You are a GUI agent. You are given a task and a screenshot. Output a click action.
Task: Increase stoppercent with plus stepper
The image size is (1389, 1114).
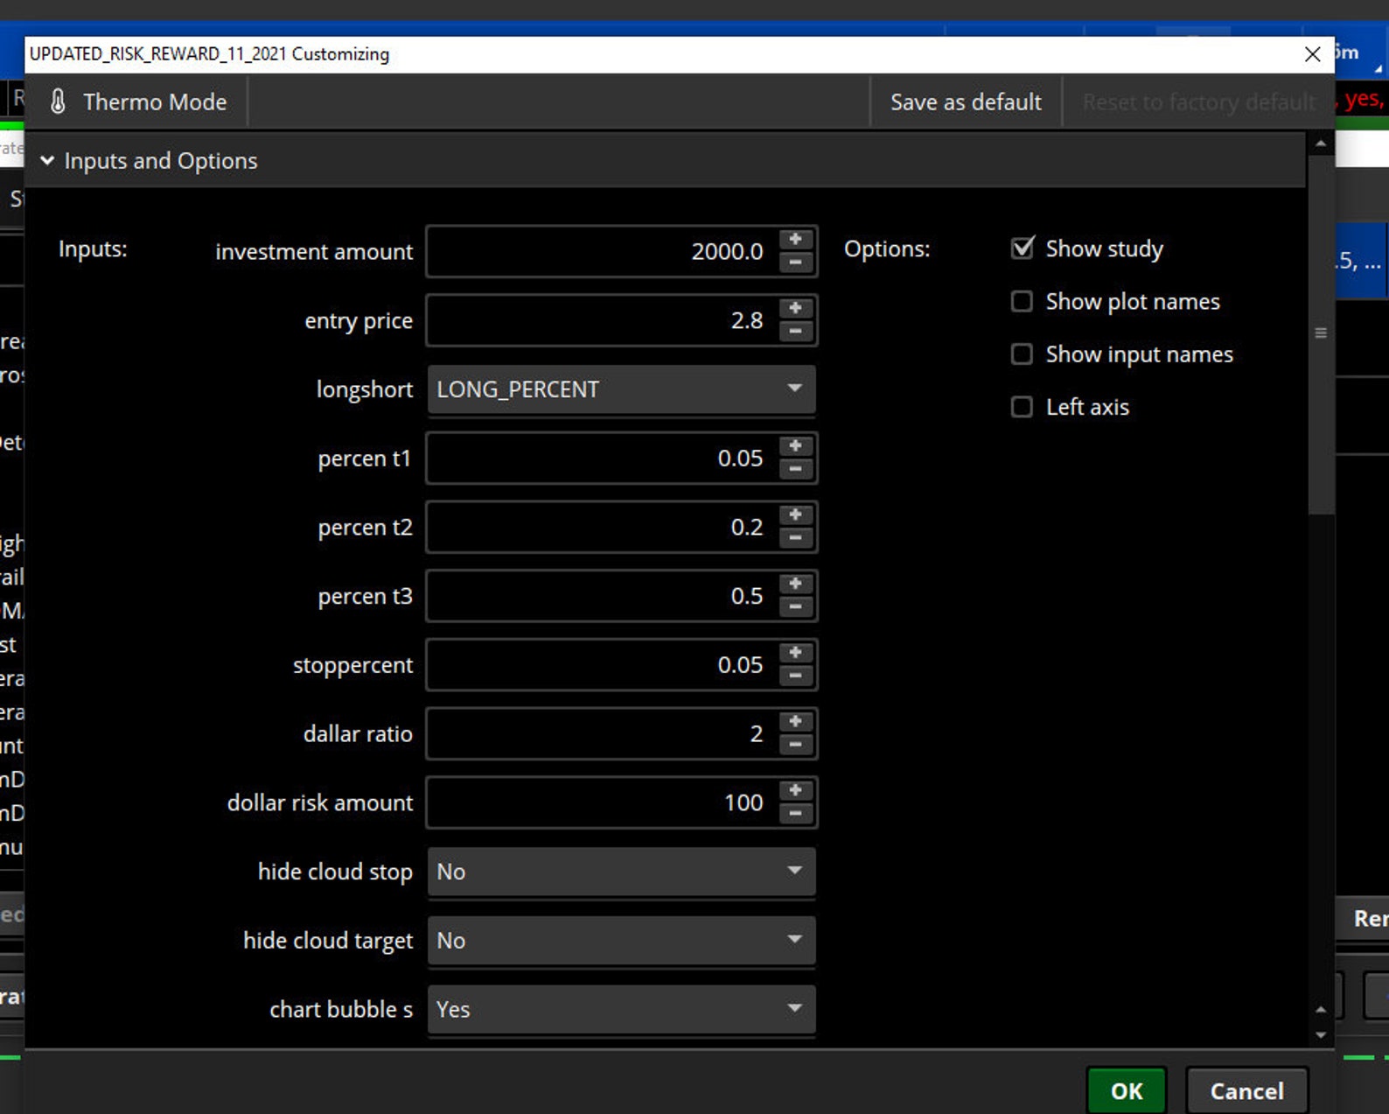(795, 653)
